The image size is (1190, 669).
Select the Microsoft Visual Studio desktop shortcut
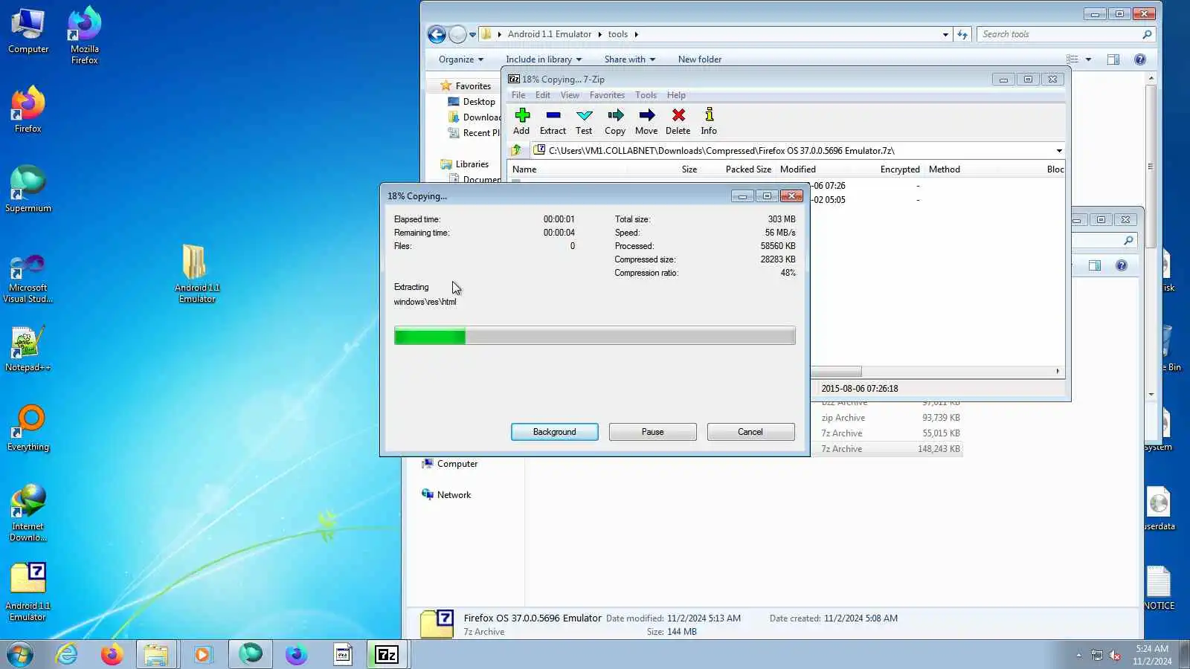(x=28, y=278)
